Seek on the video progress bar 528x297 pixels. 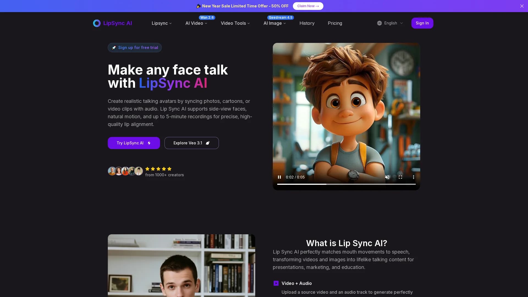coord(346,184)
